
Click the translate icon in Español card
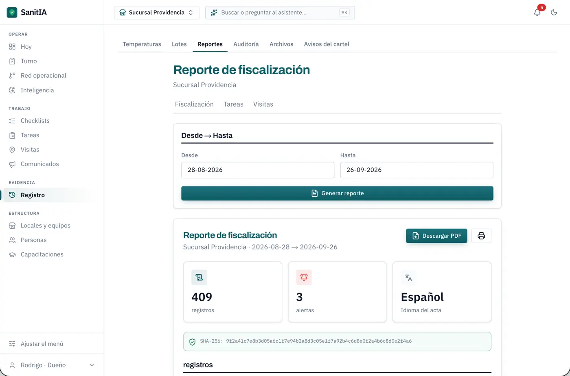tap(408, 277)
